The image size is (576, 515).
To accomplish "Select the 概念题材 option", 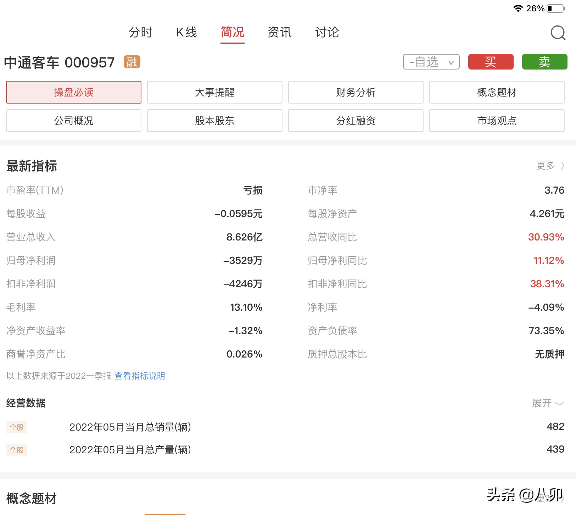I will click(x=497, y=92).
